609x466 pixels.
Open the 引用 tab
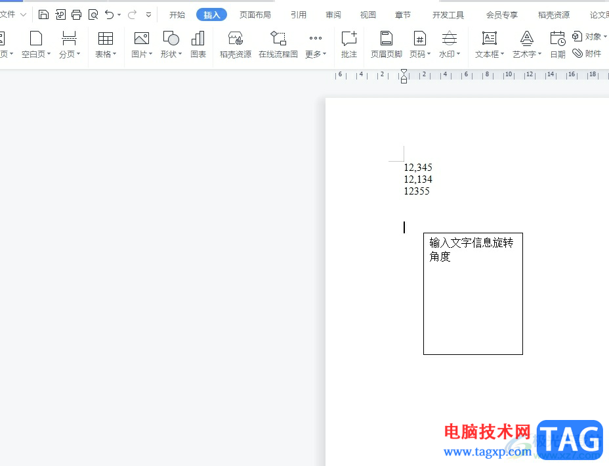pyautogui.click(x=299, y=14)
